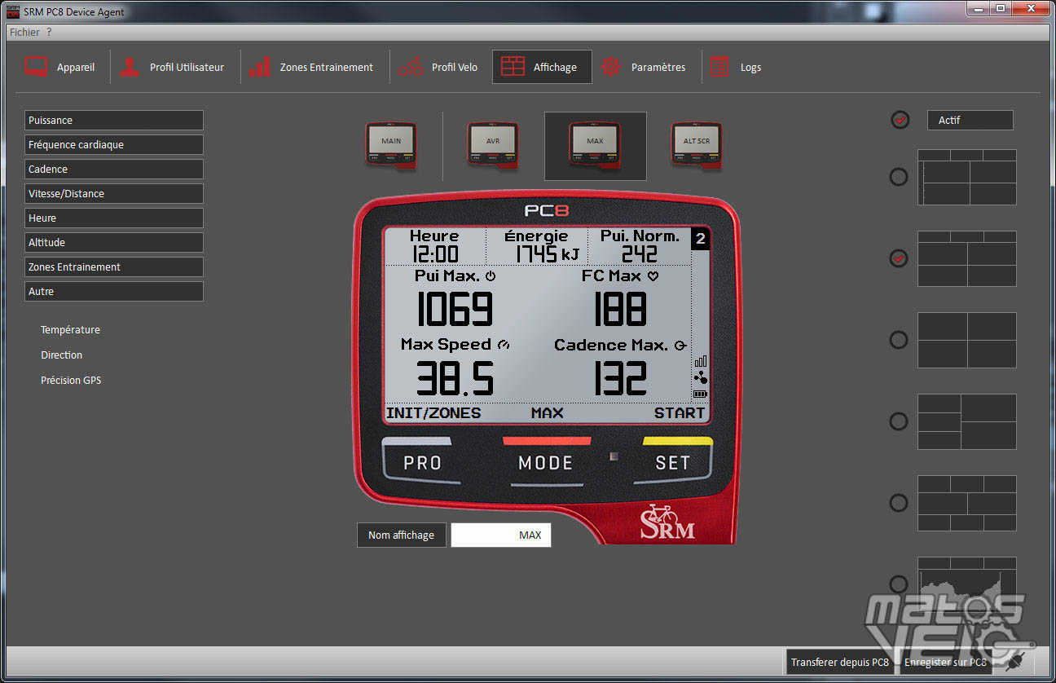The height and width of the screenshot is (683, 1056).
Task: Choose the elevation graph layout
Action: [966, 584]
